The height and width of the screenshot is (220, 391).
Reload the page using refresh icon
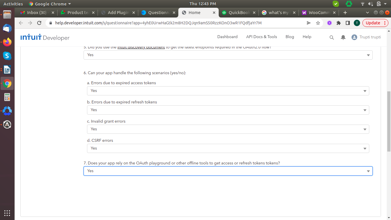[x=40, y=23]
